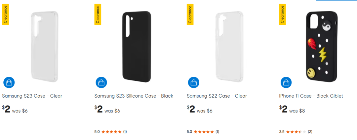Image resolution: width=357 pixels, height=140 pixels.
Task: Click 3.5 star rating of iPhone 11 case
Action: coord(296,132)
